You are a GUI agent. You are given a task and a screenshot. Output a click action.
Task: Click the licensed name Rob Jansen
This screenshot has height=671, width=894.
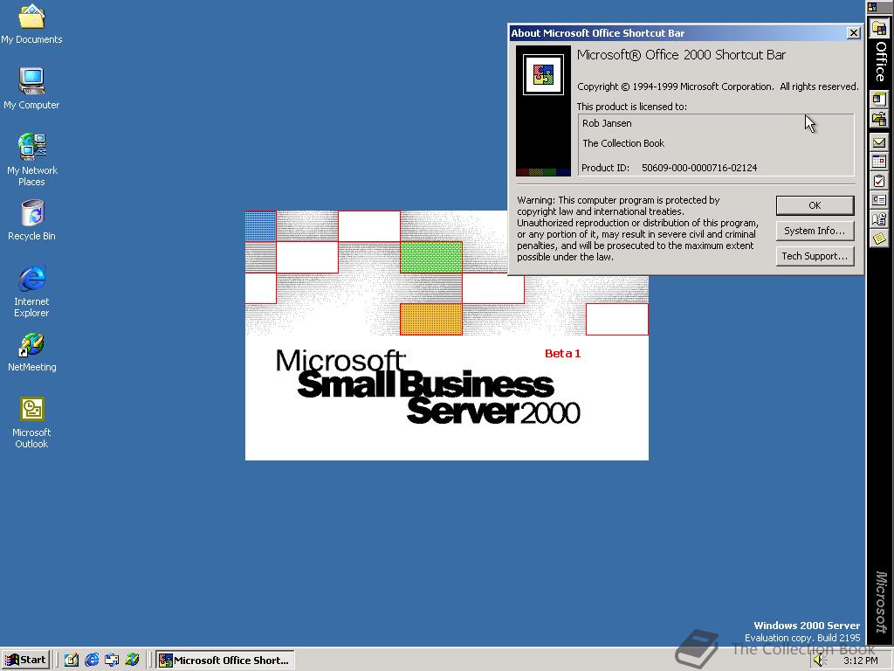pos(607,123)
